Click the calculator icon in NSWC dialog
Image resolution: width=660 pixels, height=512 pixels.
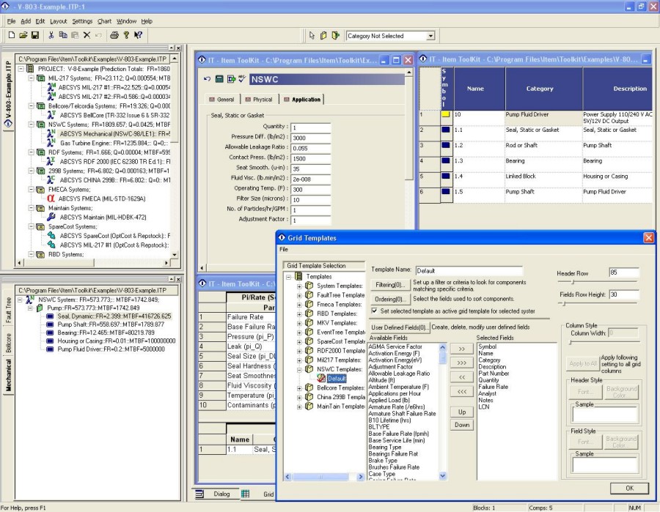tap(219, 79)
